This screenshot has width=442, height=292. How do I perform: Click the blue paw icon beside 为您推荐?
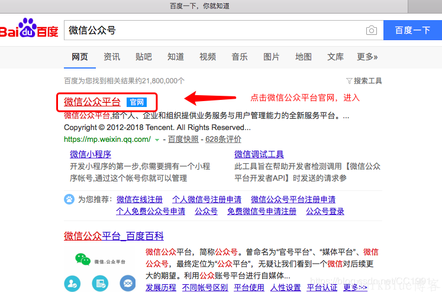pyautogui.click(x=69, y=199)
